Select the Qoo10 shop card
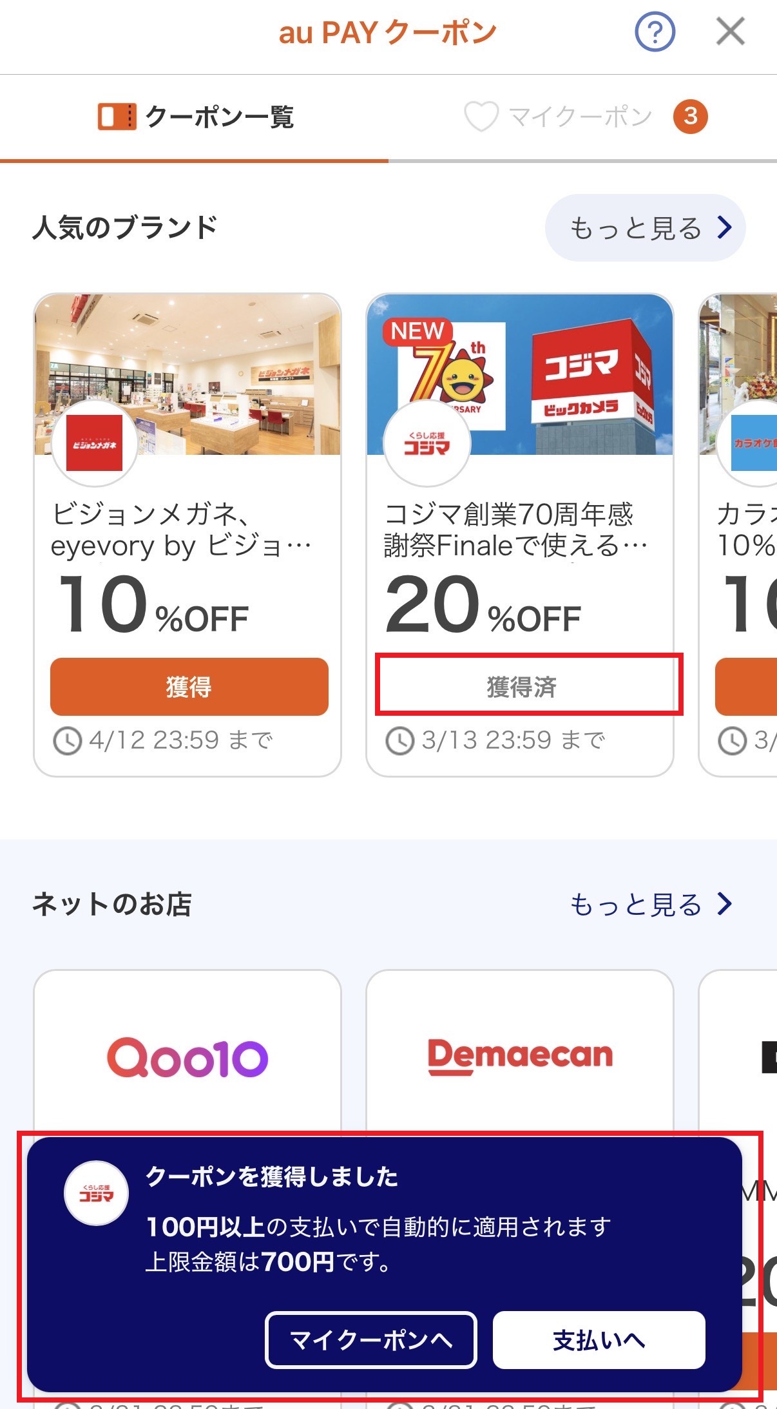This screenshot has width=777, height=1409. 187,1057
